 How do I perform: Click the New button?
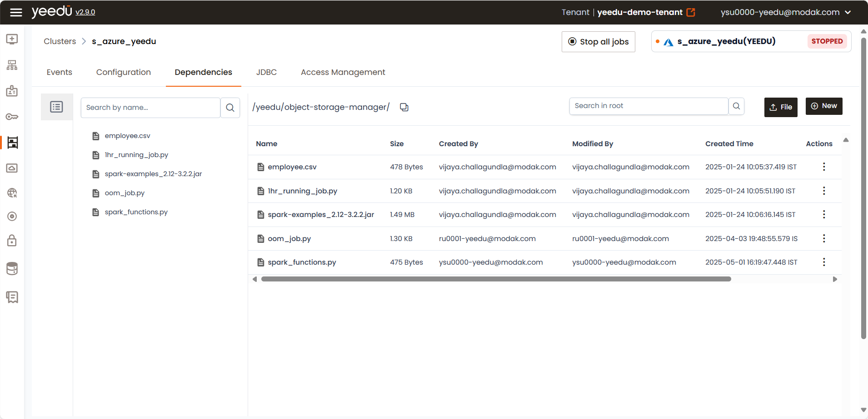824,106
